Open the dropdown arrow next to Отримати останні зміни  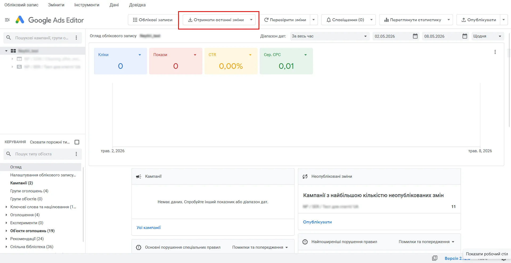[251, 20]
